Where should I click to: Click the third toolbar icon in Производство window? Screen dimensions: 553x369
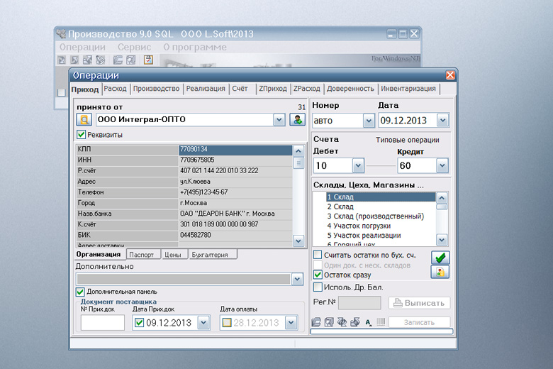pyautogui.click(x=87, y=60)
